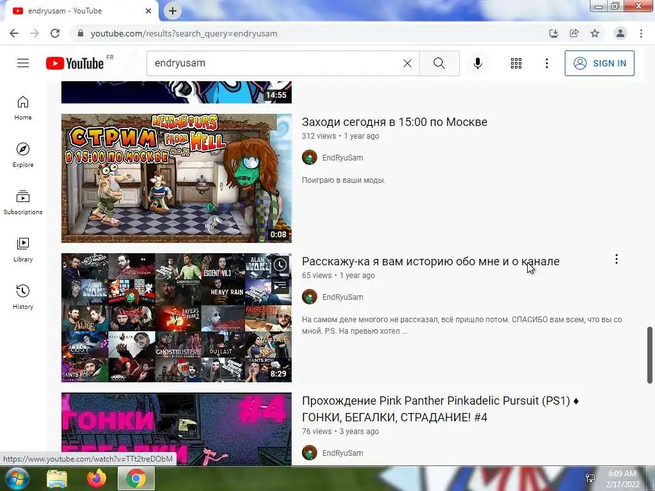Screen dimensions: 655x491
Task: Clear the search box with X
Action: point(407,63)
